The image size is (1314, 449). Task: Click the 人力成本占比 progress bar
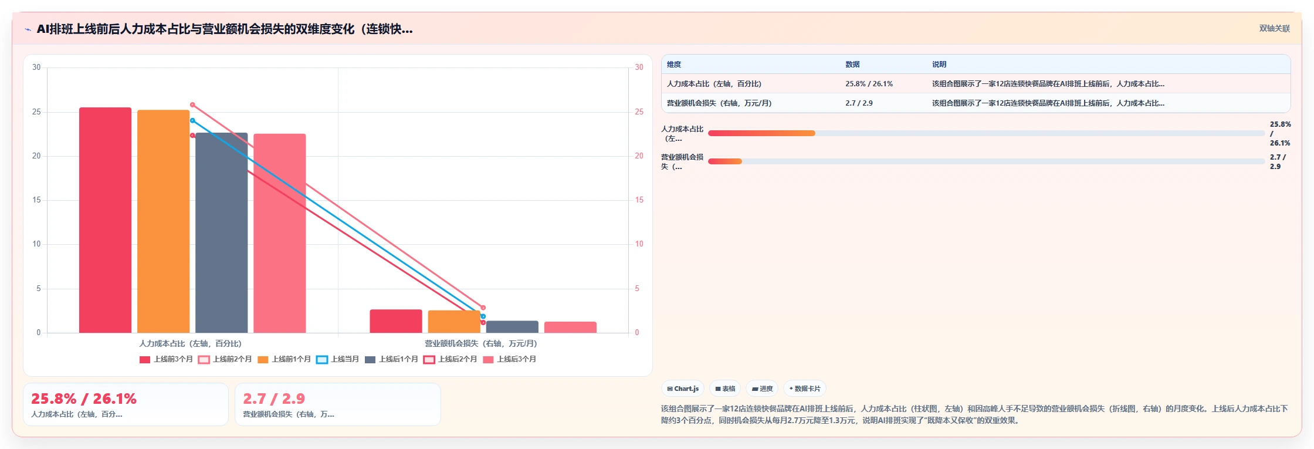[x=986, y=133]
